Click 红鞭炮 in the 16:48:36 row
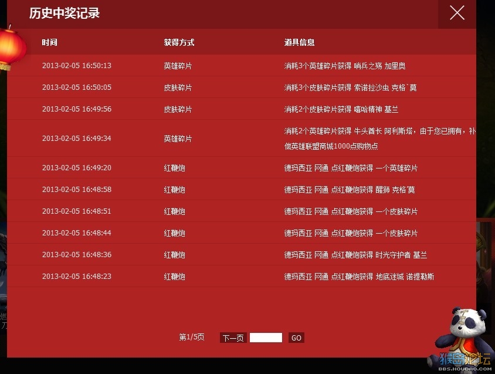 click(174, 255)
